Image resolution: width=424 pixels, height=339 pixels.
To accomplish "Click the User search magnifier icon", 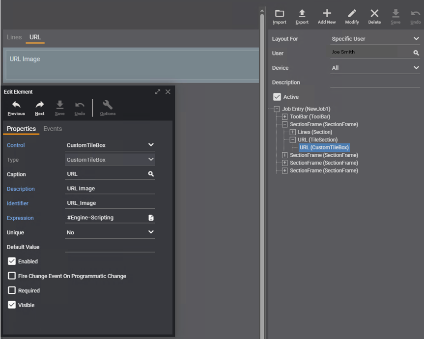I will pos(416,53).
